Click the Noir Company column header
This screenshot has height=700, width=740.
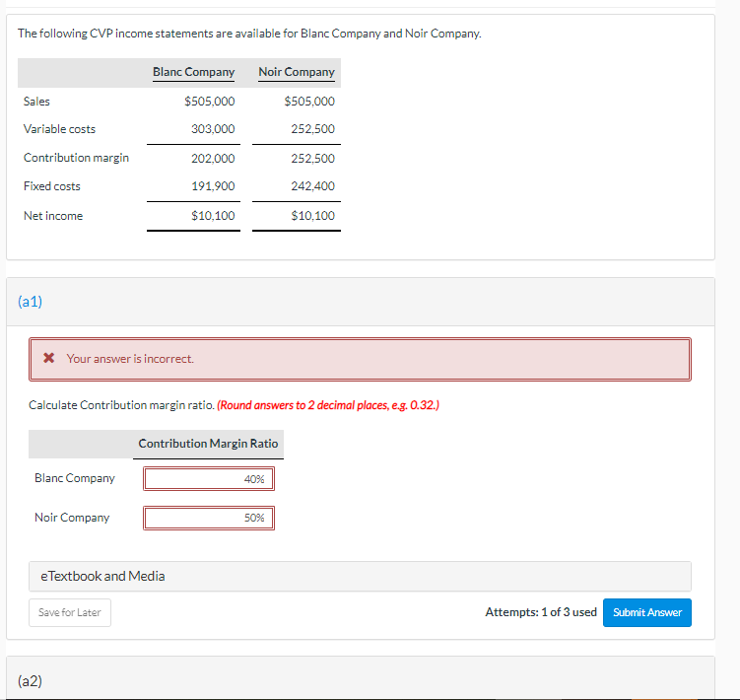tap(297, 72)
